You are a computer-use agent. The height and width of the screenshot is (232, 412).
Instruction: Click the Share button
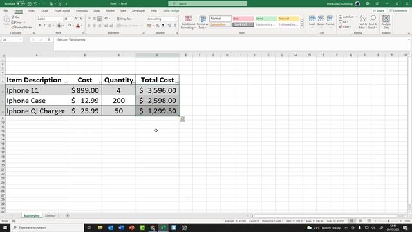[379, 10]
